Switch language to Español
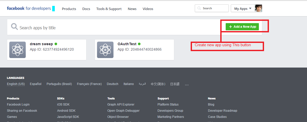Screen dimensions: 307x122 click(36, 84)
